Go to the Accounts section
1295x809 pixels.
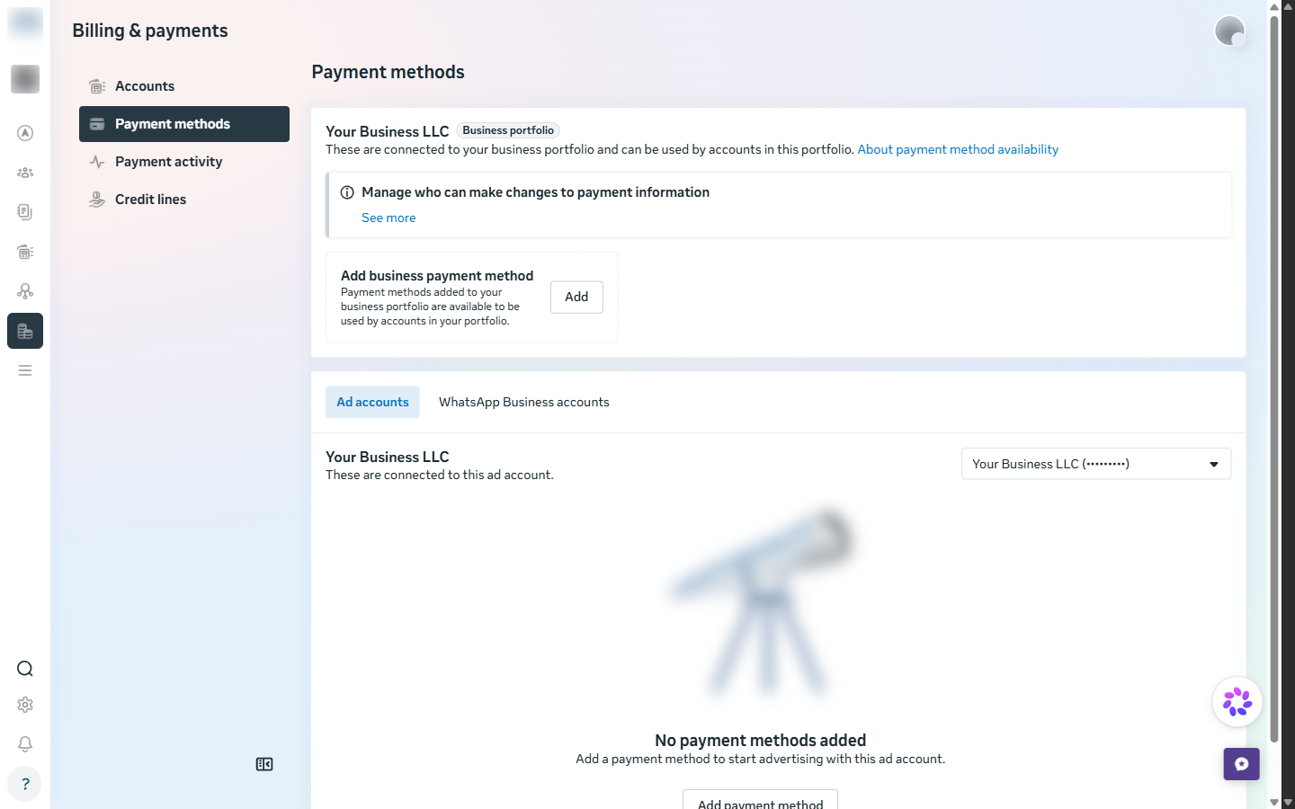(184, 86)
